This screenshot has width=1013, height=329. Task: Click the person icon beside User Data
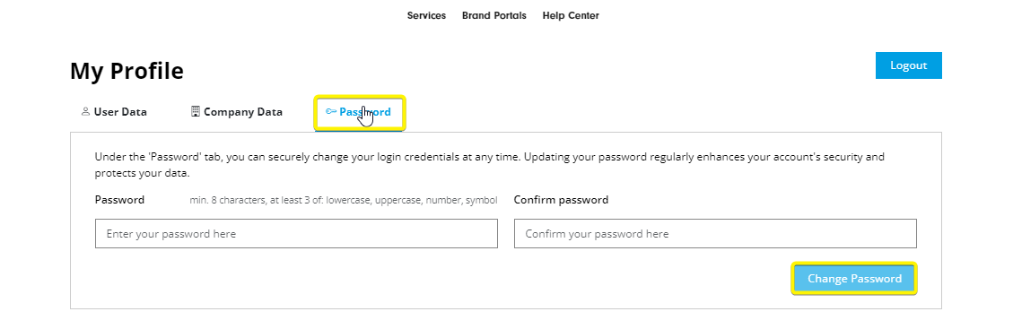pyautogui.click(x=85, y=111)
